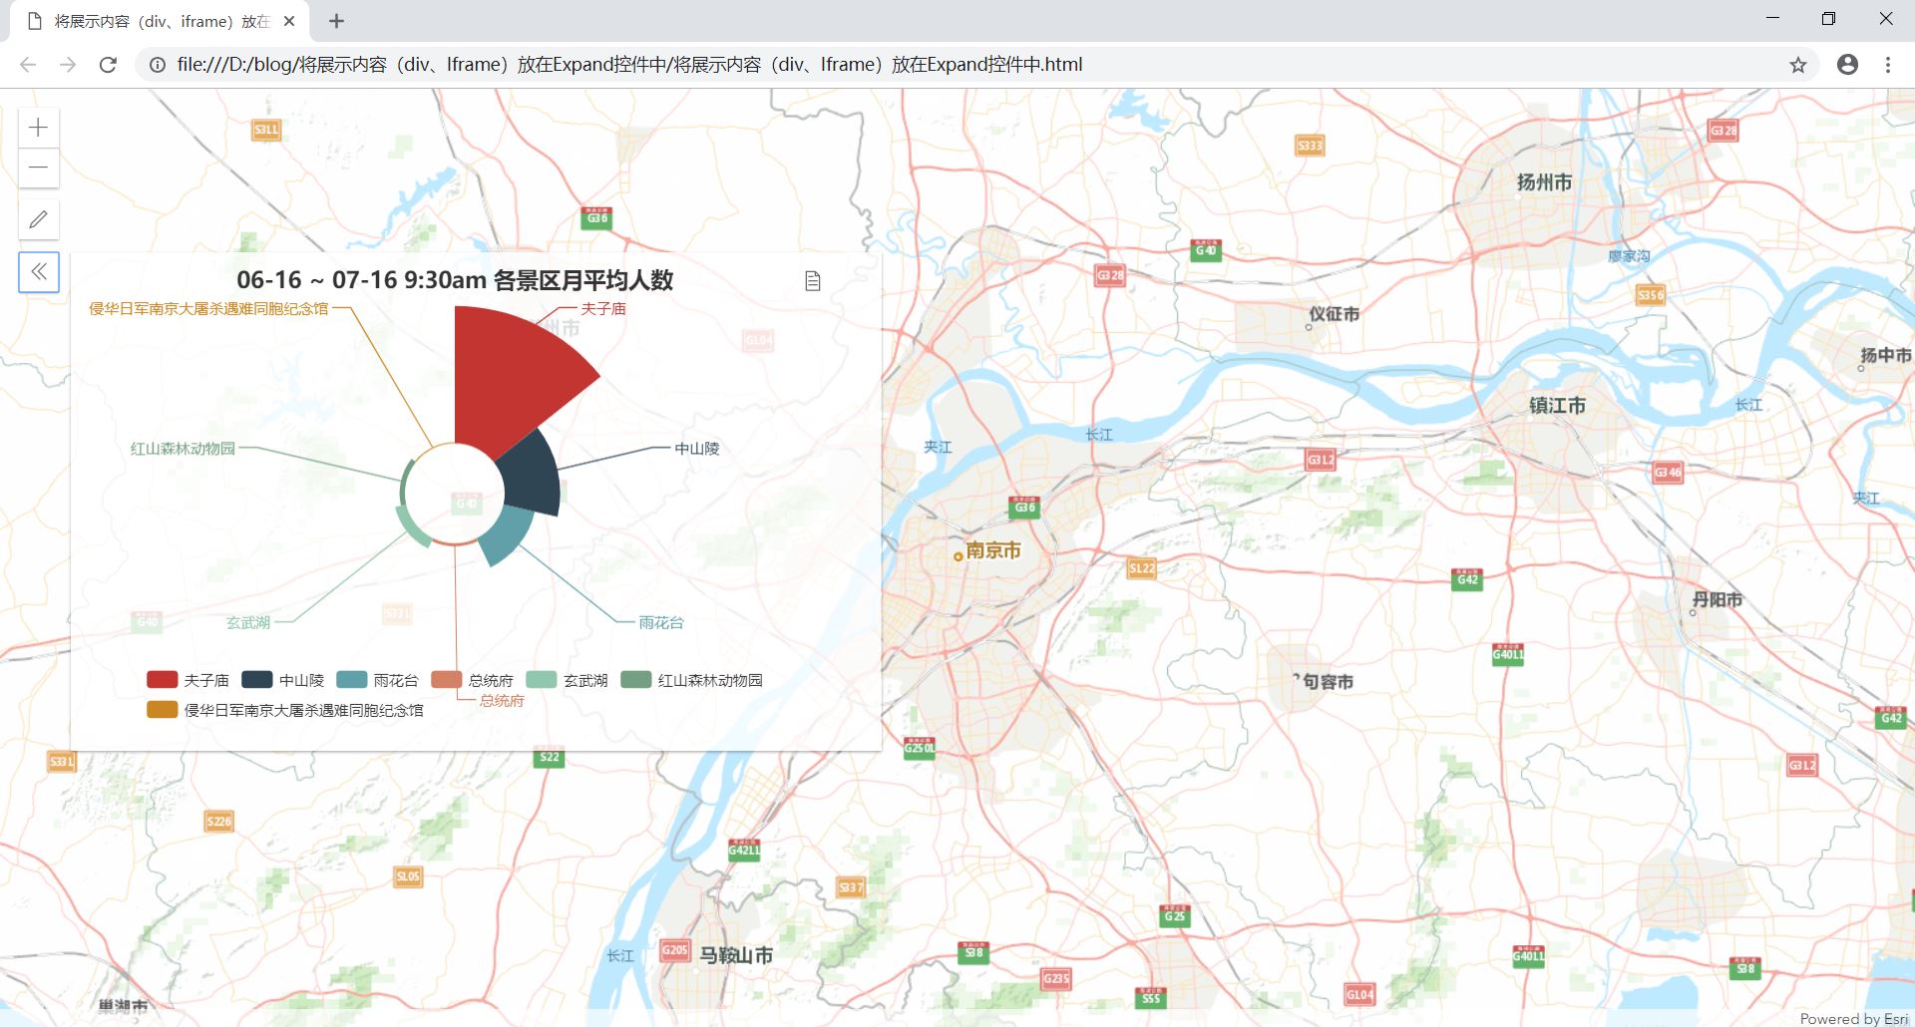Screen dimensions: 1915x1027
Task: Open the Chrome three-dot menu
Action: coord(1888,65)
